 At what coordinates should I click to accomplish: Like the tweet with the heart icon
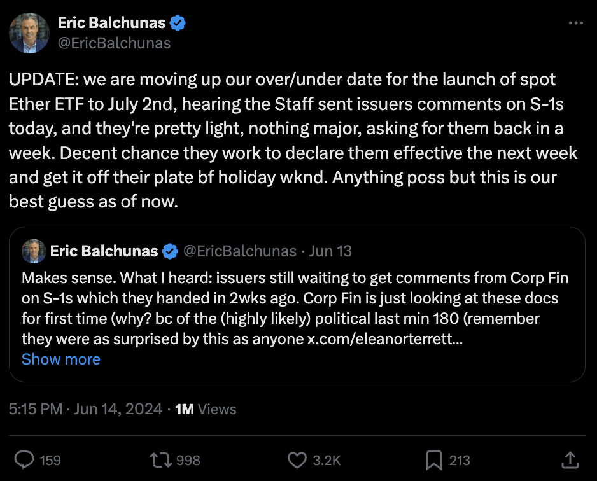(297, 460)
